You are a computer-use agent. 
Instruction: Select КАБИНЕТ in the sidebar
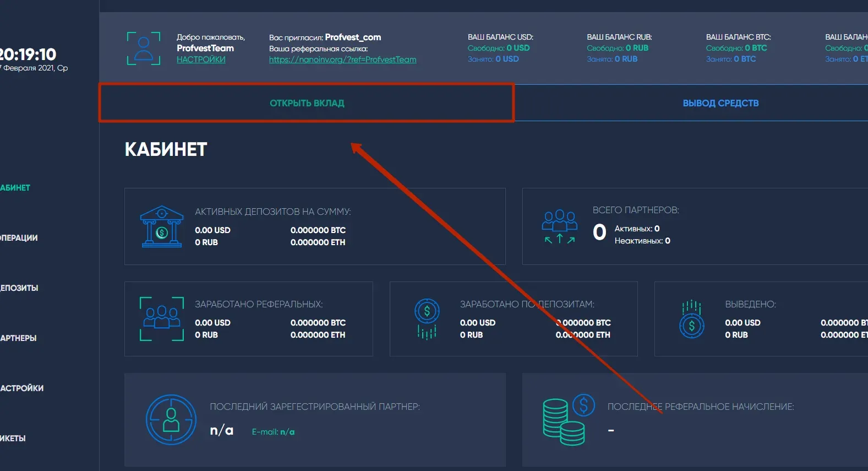(x=15, y=188)
